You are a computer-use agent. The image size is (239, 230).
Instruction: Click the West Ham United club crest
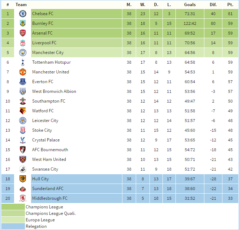click(x=23, y=159)
